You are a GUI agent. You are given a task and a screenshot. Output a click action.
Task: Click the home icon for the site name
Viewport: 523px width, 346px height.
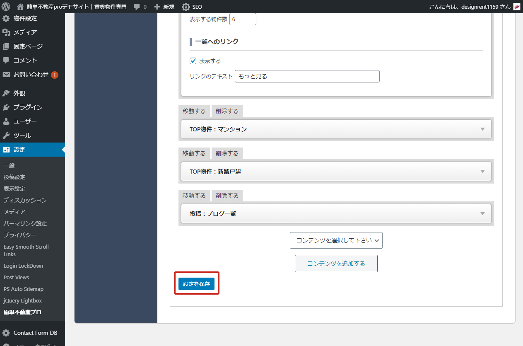pos(20,7)
